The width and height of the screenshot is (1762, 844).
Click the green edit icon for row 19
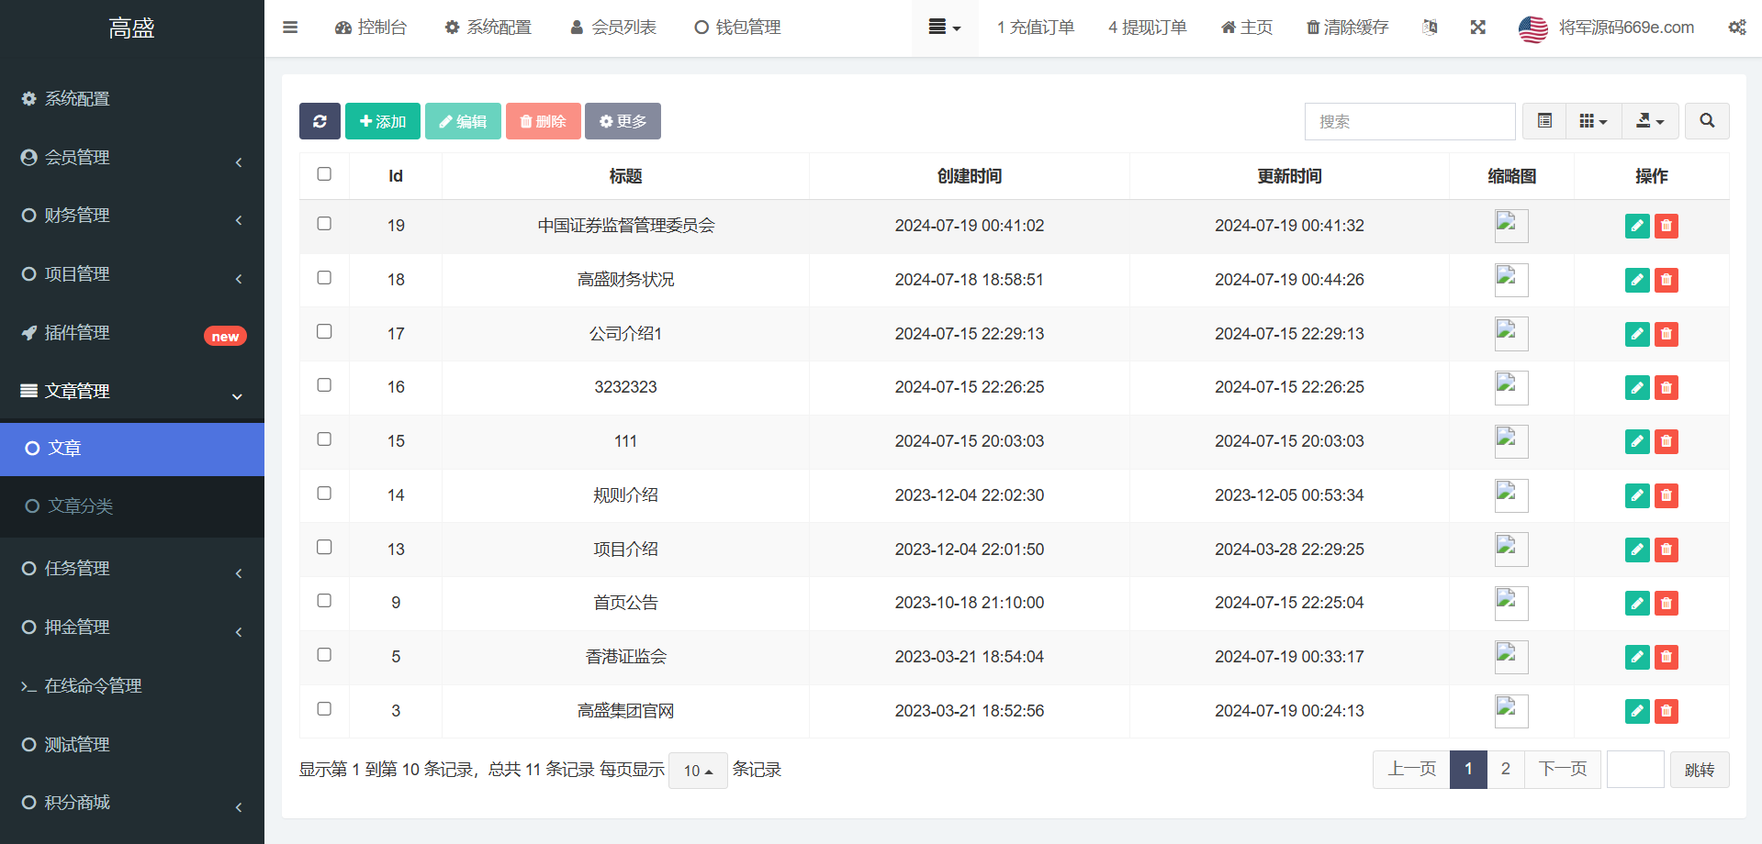[x=1637, y=226]
